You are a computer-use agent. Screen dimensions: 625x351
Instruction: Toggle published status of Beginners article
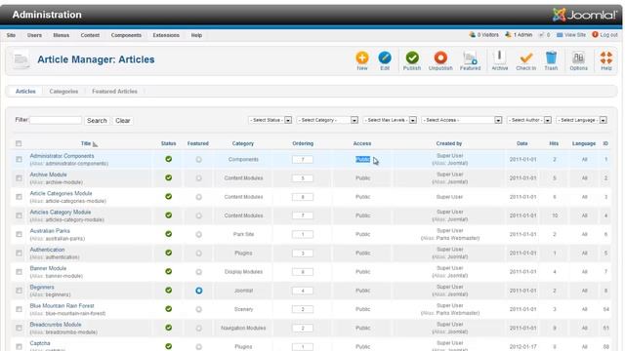point(169,291)
